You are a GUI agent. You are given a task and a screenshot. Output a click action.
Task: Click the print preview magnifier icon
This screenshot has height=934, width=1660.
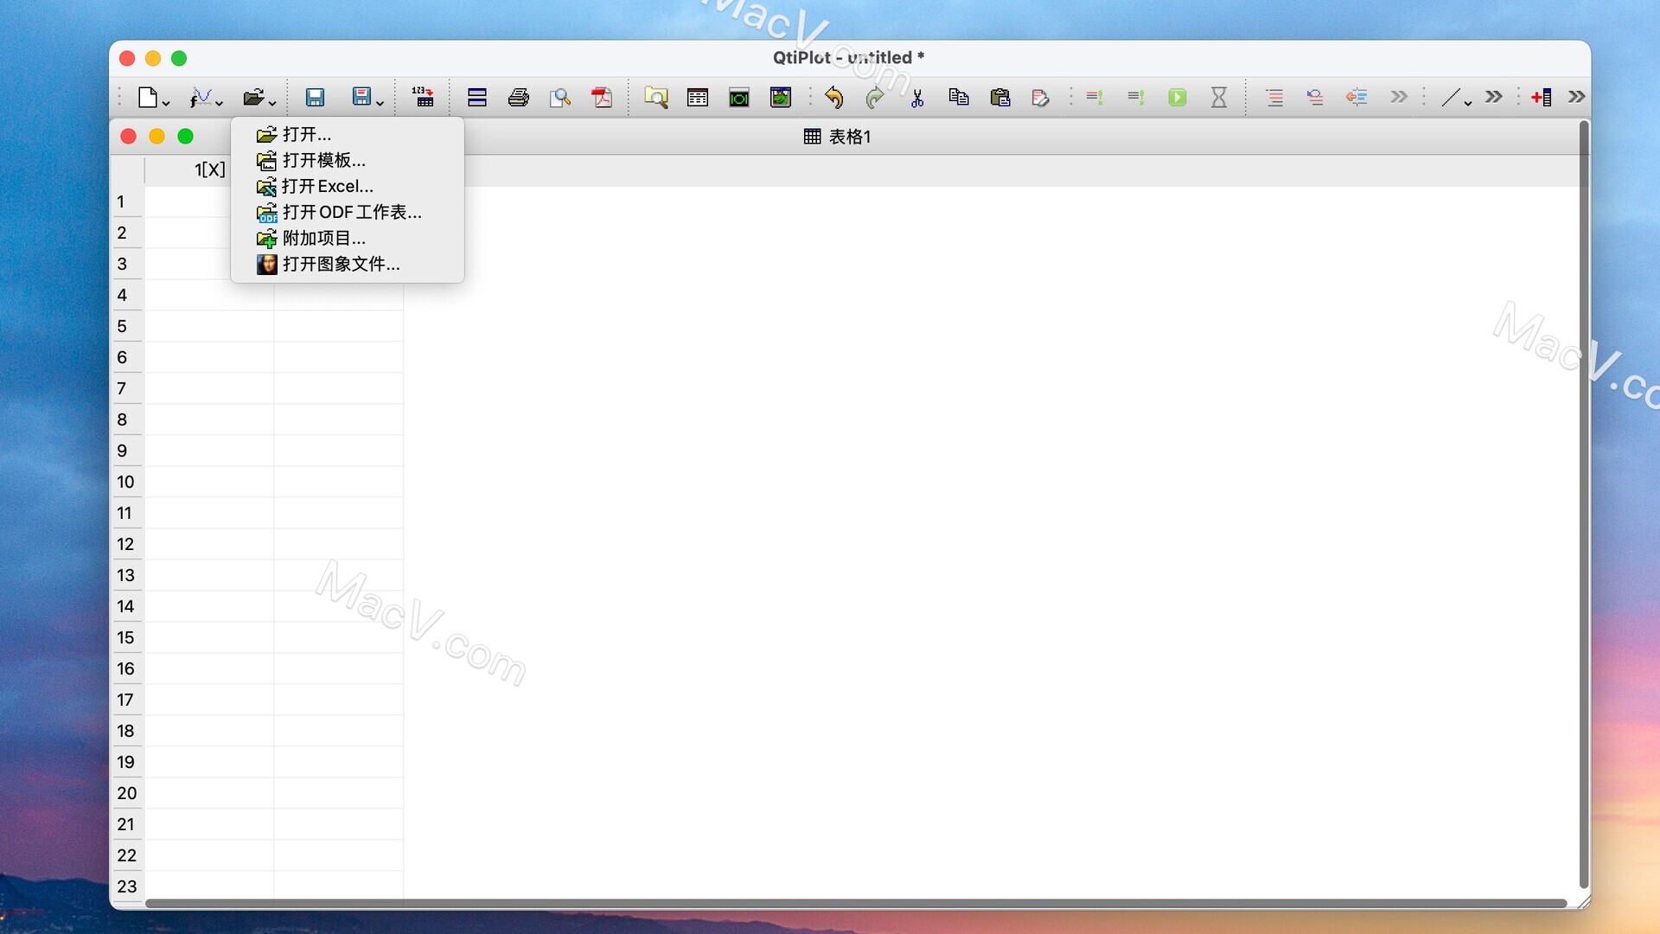click(x=560, y=97)
